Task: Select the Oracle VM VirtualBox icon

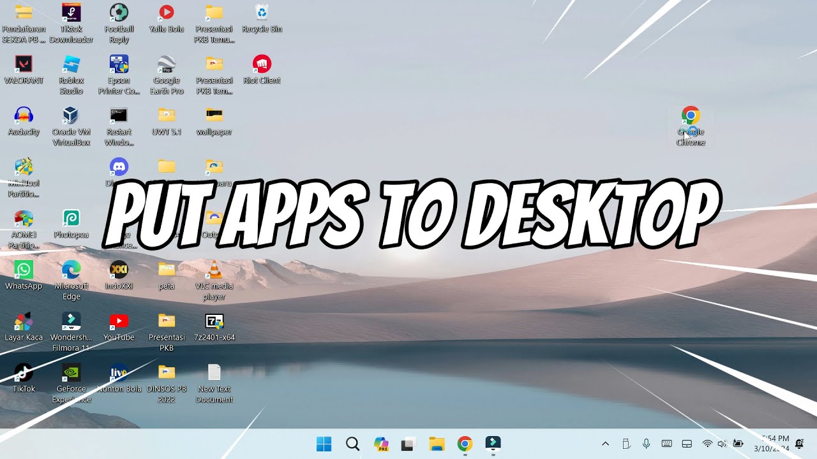Action: click(x=71, y=126)
